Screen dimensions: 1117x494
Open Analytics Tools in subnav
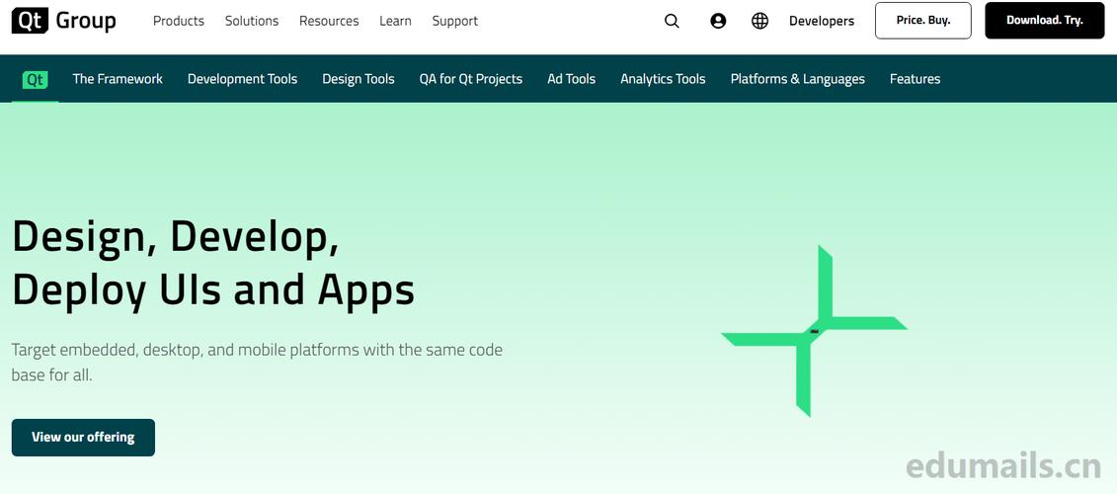pos(664,79)
